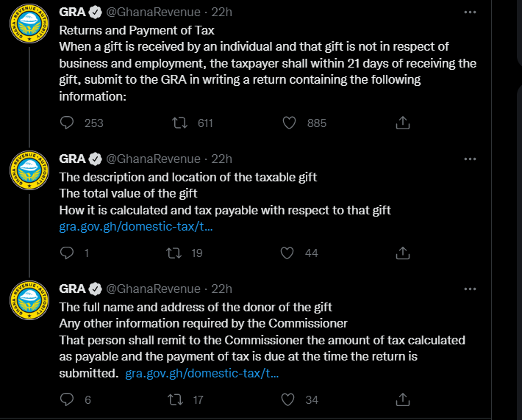Reply to the 'Returns and Payment of Tax' tweet
This screenshot has width=522, height=420.
point(67,123)
